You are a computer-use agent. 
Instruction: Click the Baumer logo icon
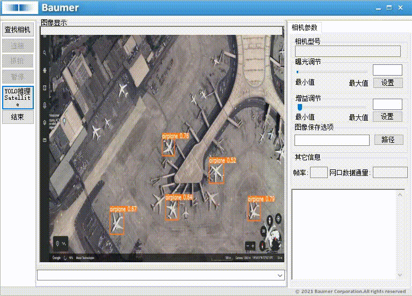click(20, 8)
